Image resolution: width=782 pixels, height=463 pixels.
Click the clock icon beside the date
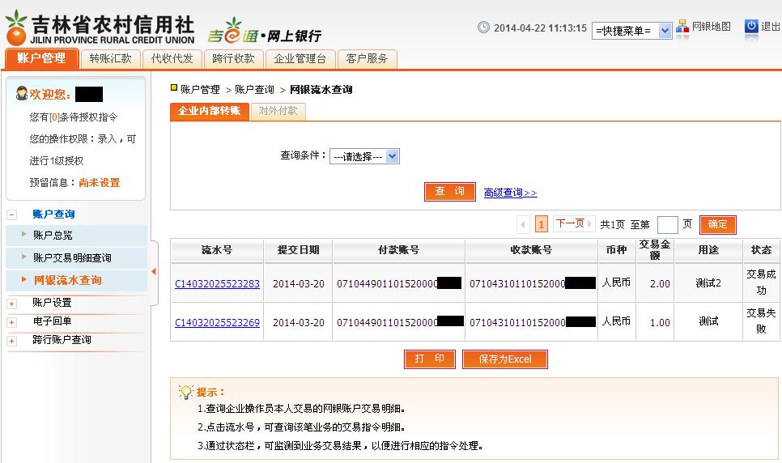point(483,28)
